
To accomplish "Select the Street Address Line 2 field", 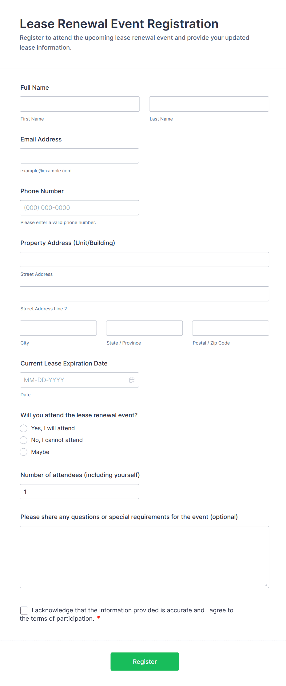I will 144,294.
